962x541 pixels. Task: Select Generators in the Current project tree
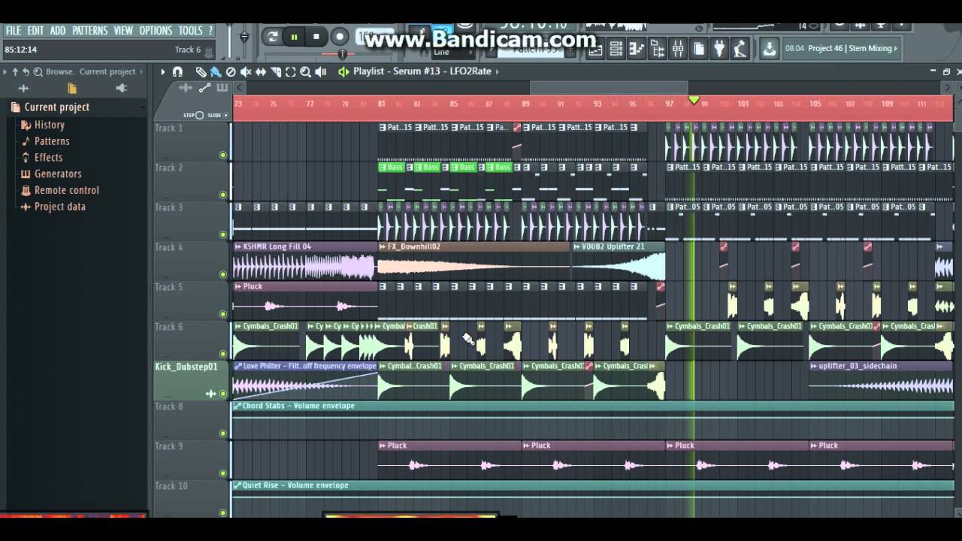(58, 174)
